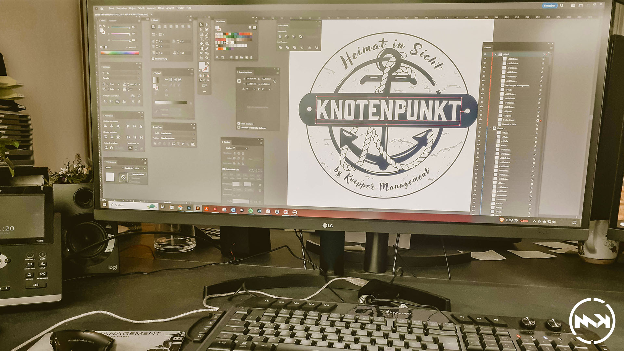
Task: Toggle constrain proportions link in Transformieren
Action: [275, 81]
